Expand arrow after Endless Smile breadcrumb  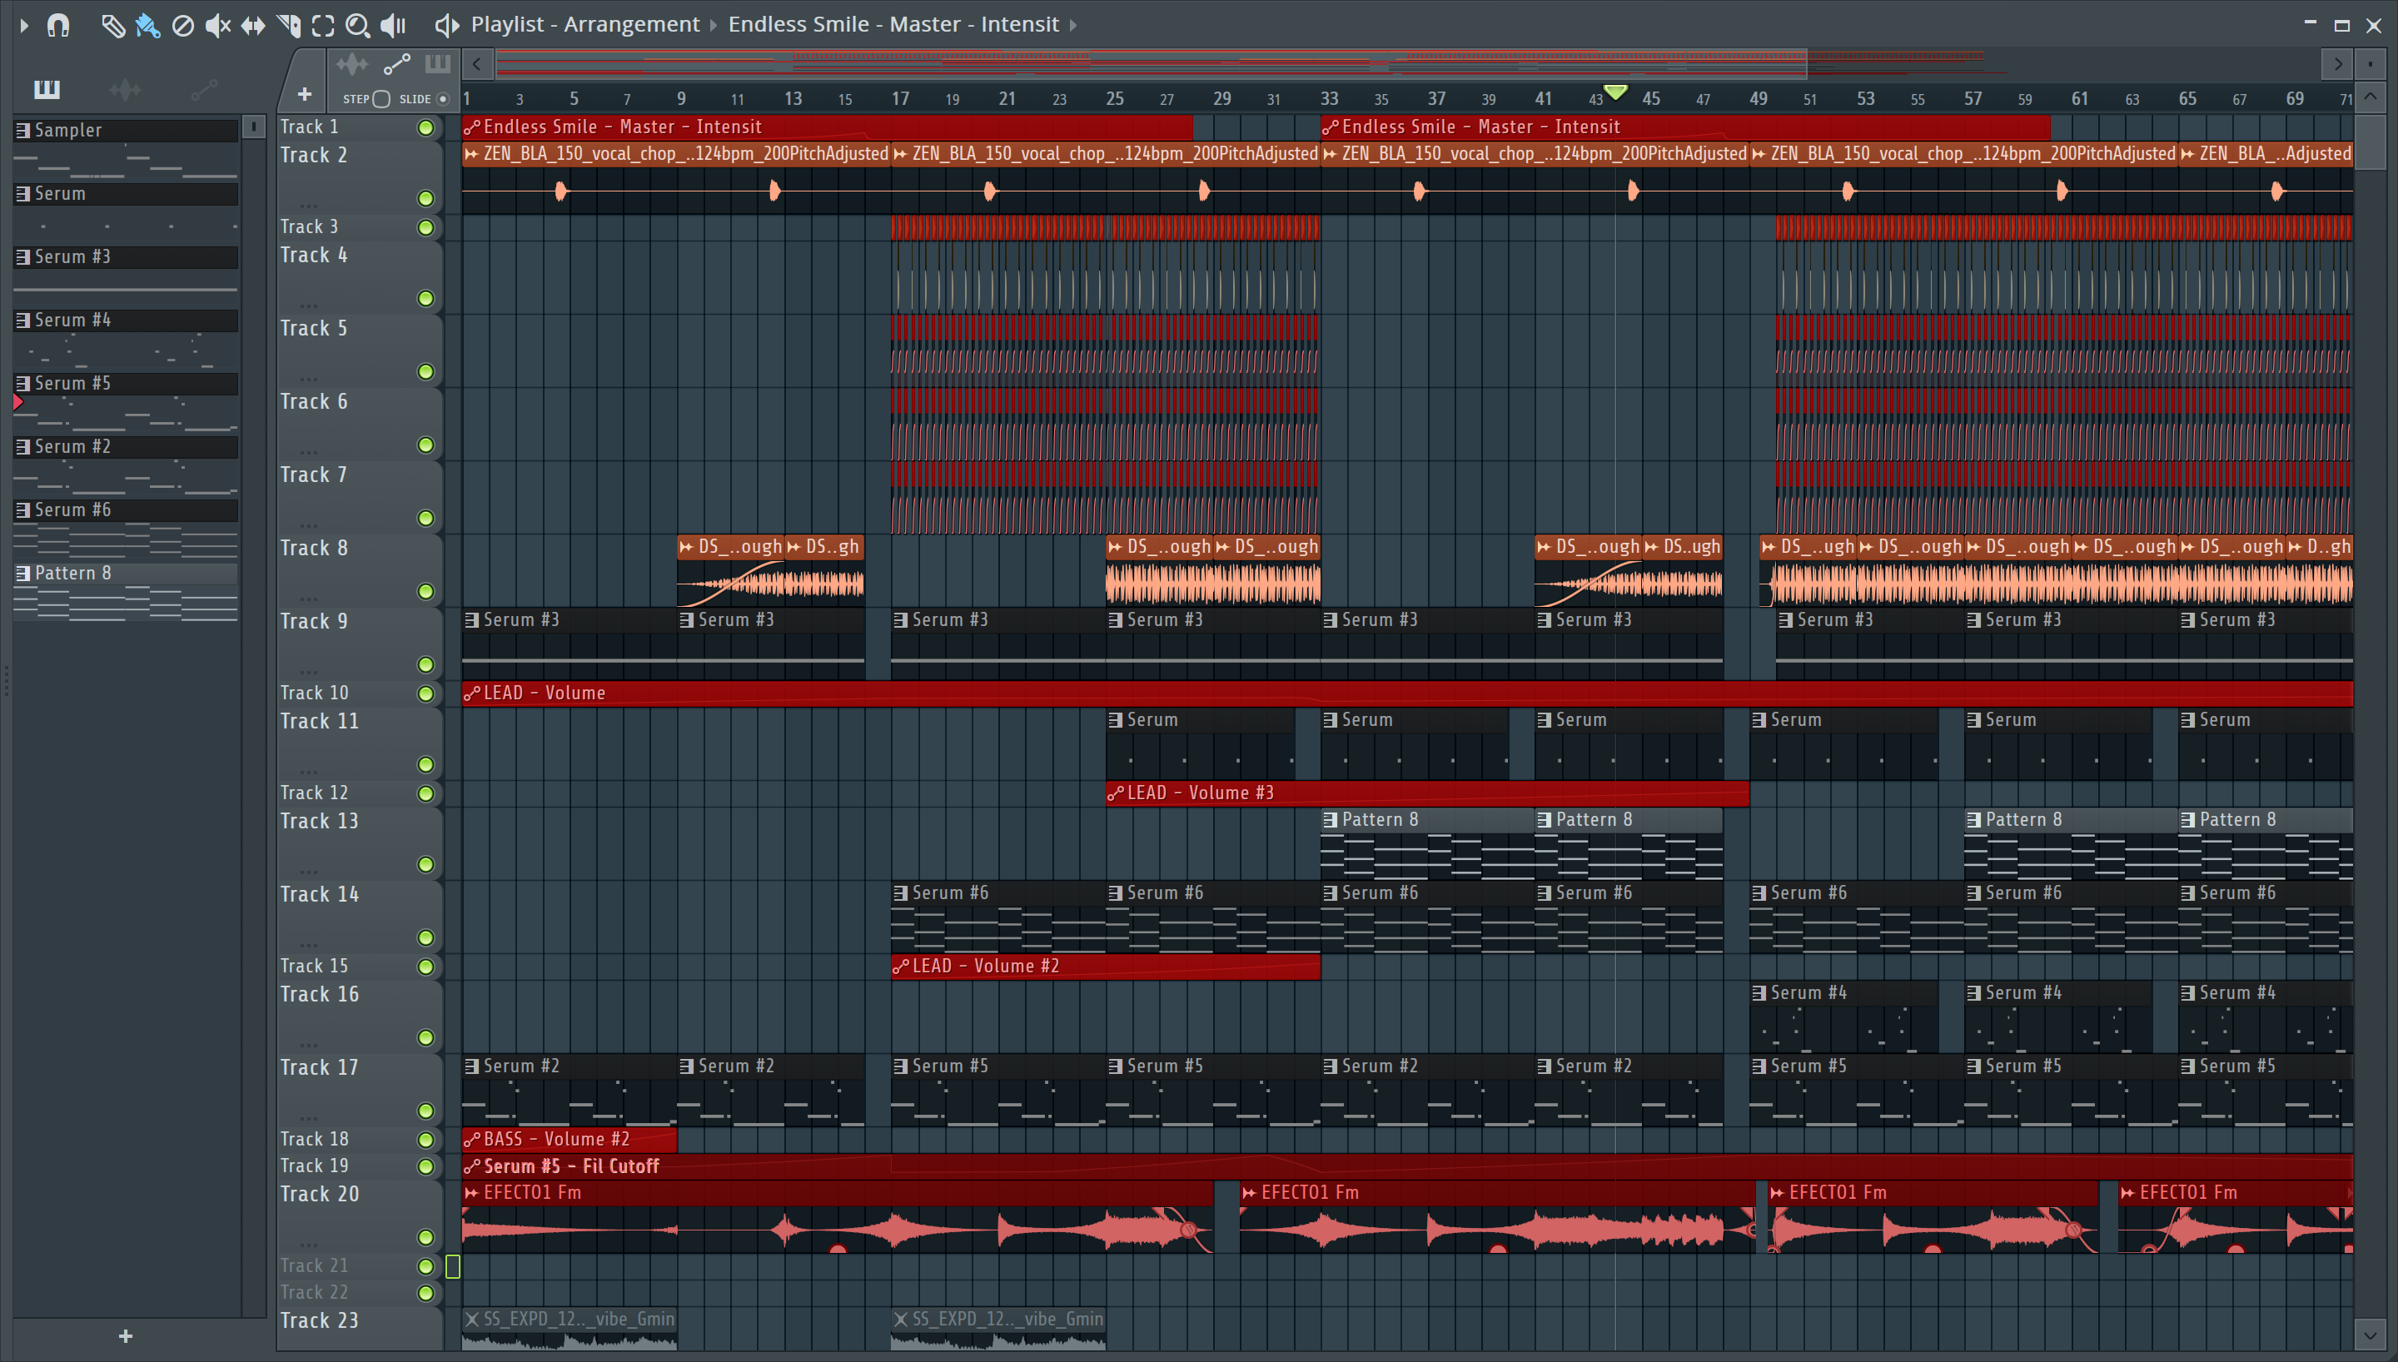pyautogui.click(x=1072, y=25)
